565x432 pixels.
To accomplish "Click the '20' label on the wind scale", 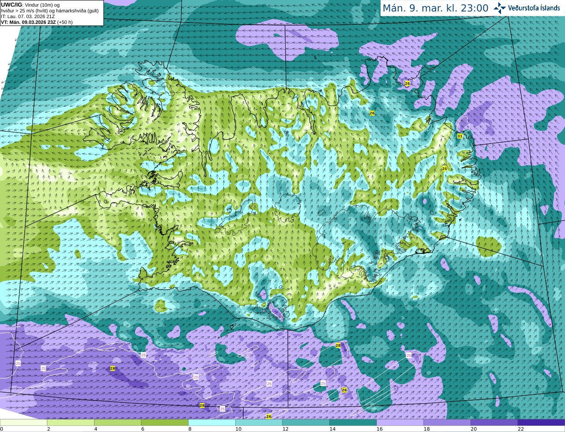I will (x=474, y=429).
